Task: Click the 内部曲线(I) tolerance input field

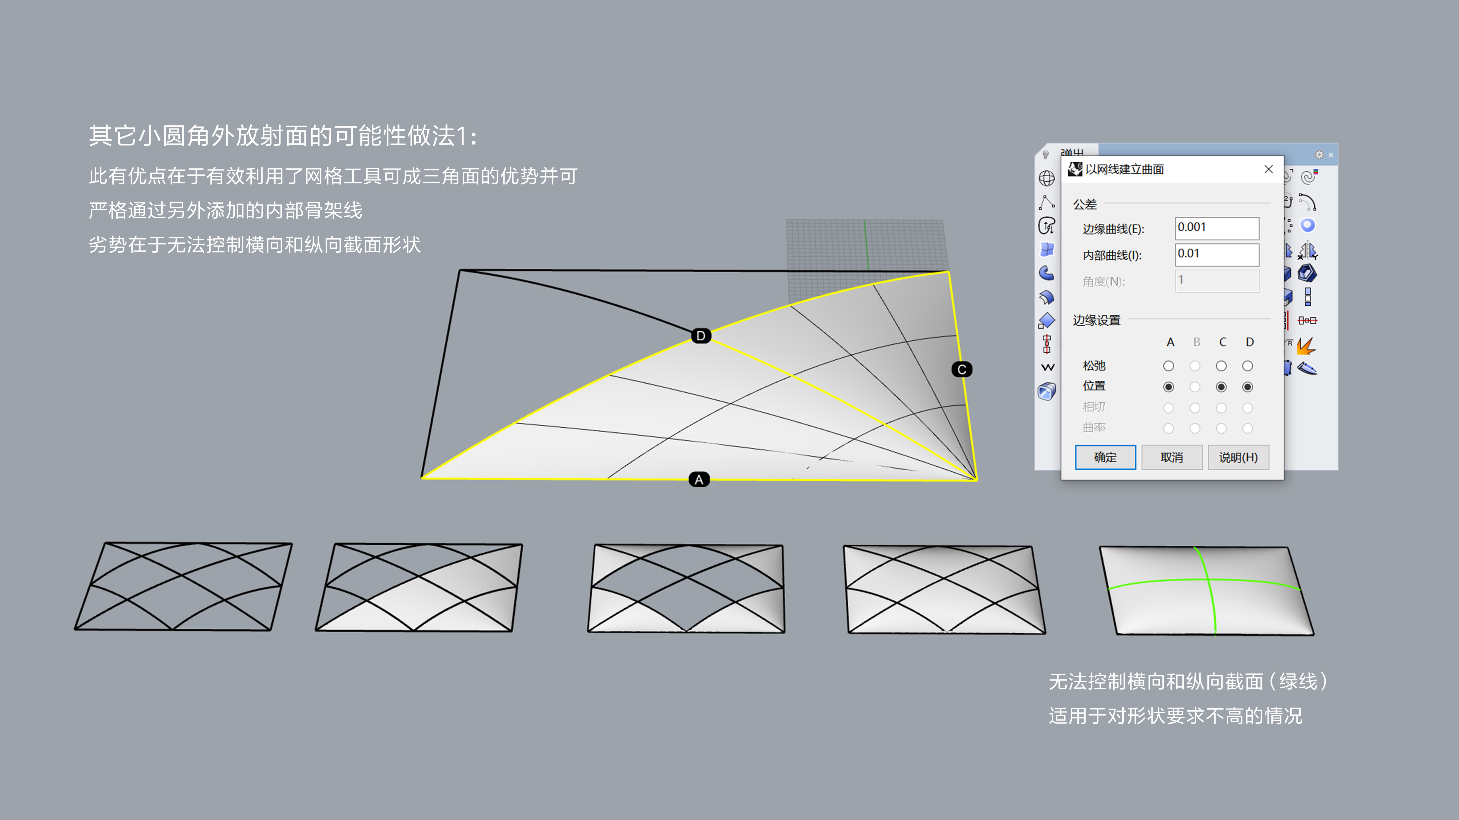Action: 1216,255
